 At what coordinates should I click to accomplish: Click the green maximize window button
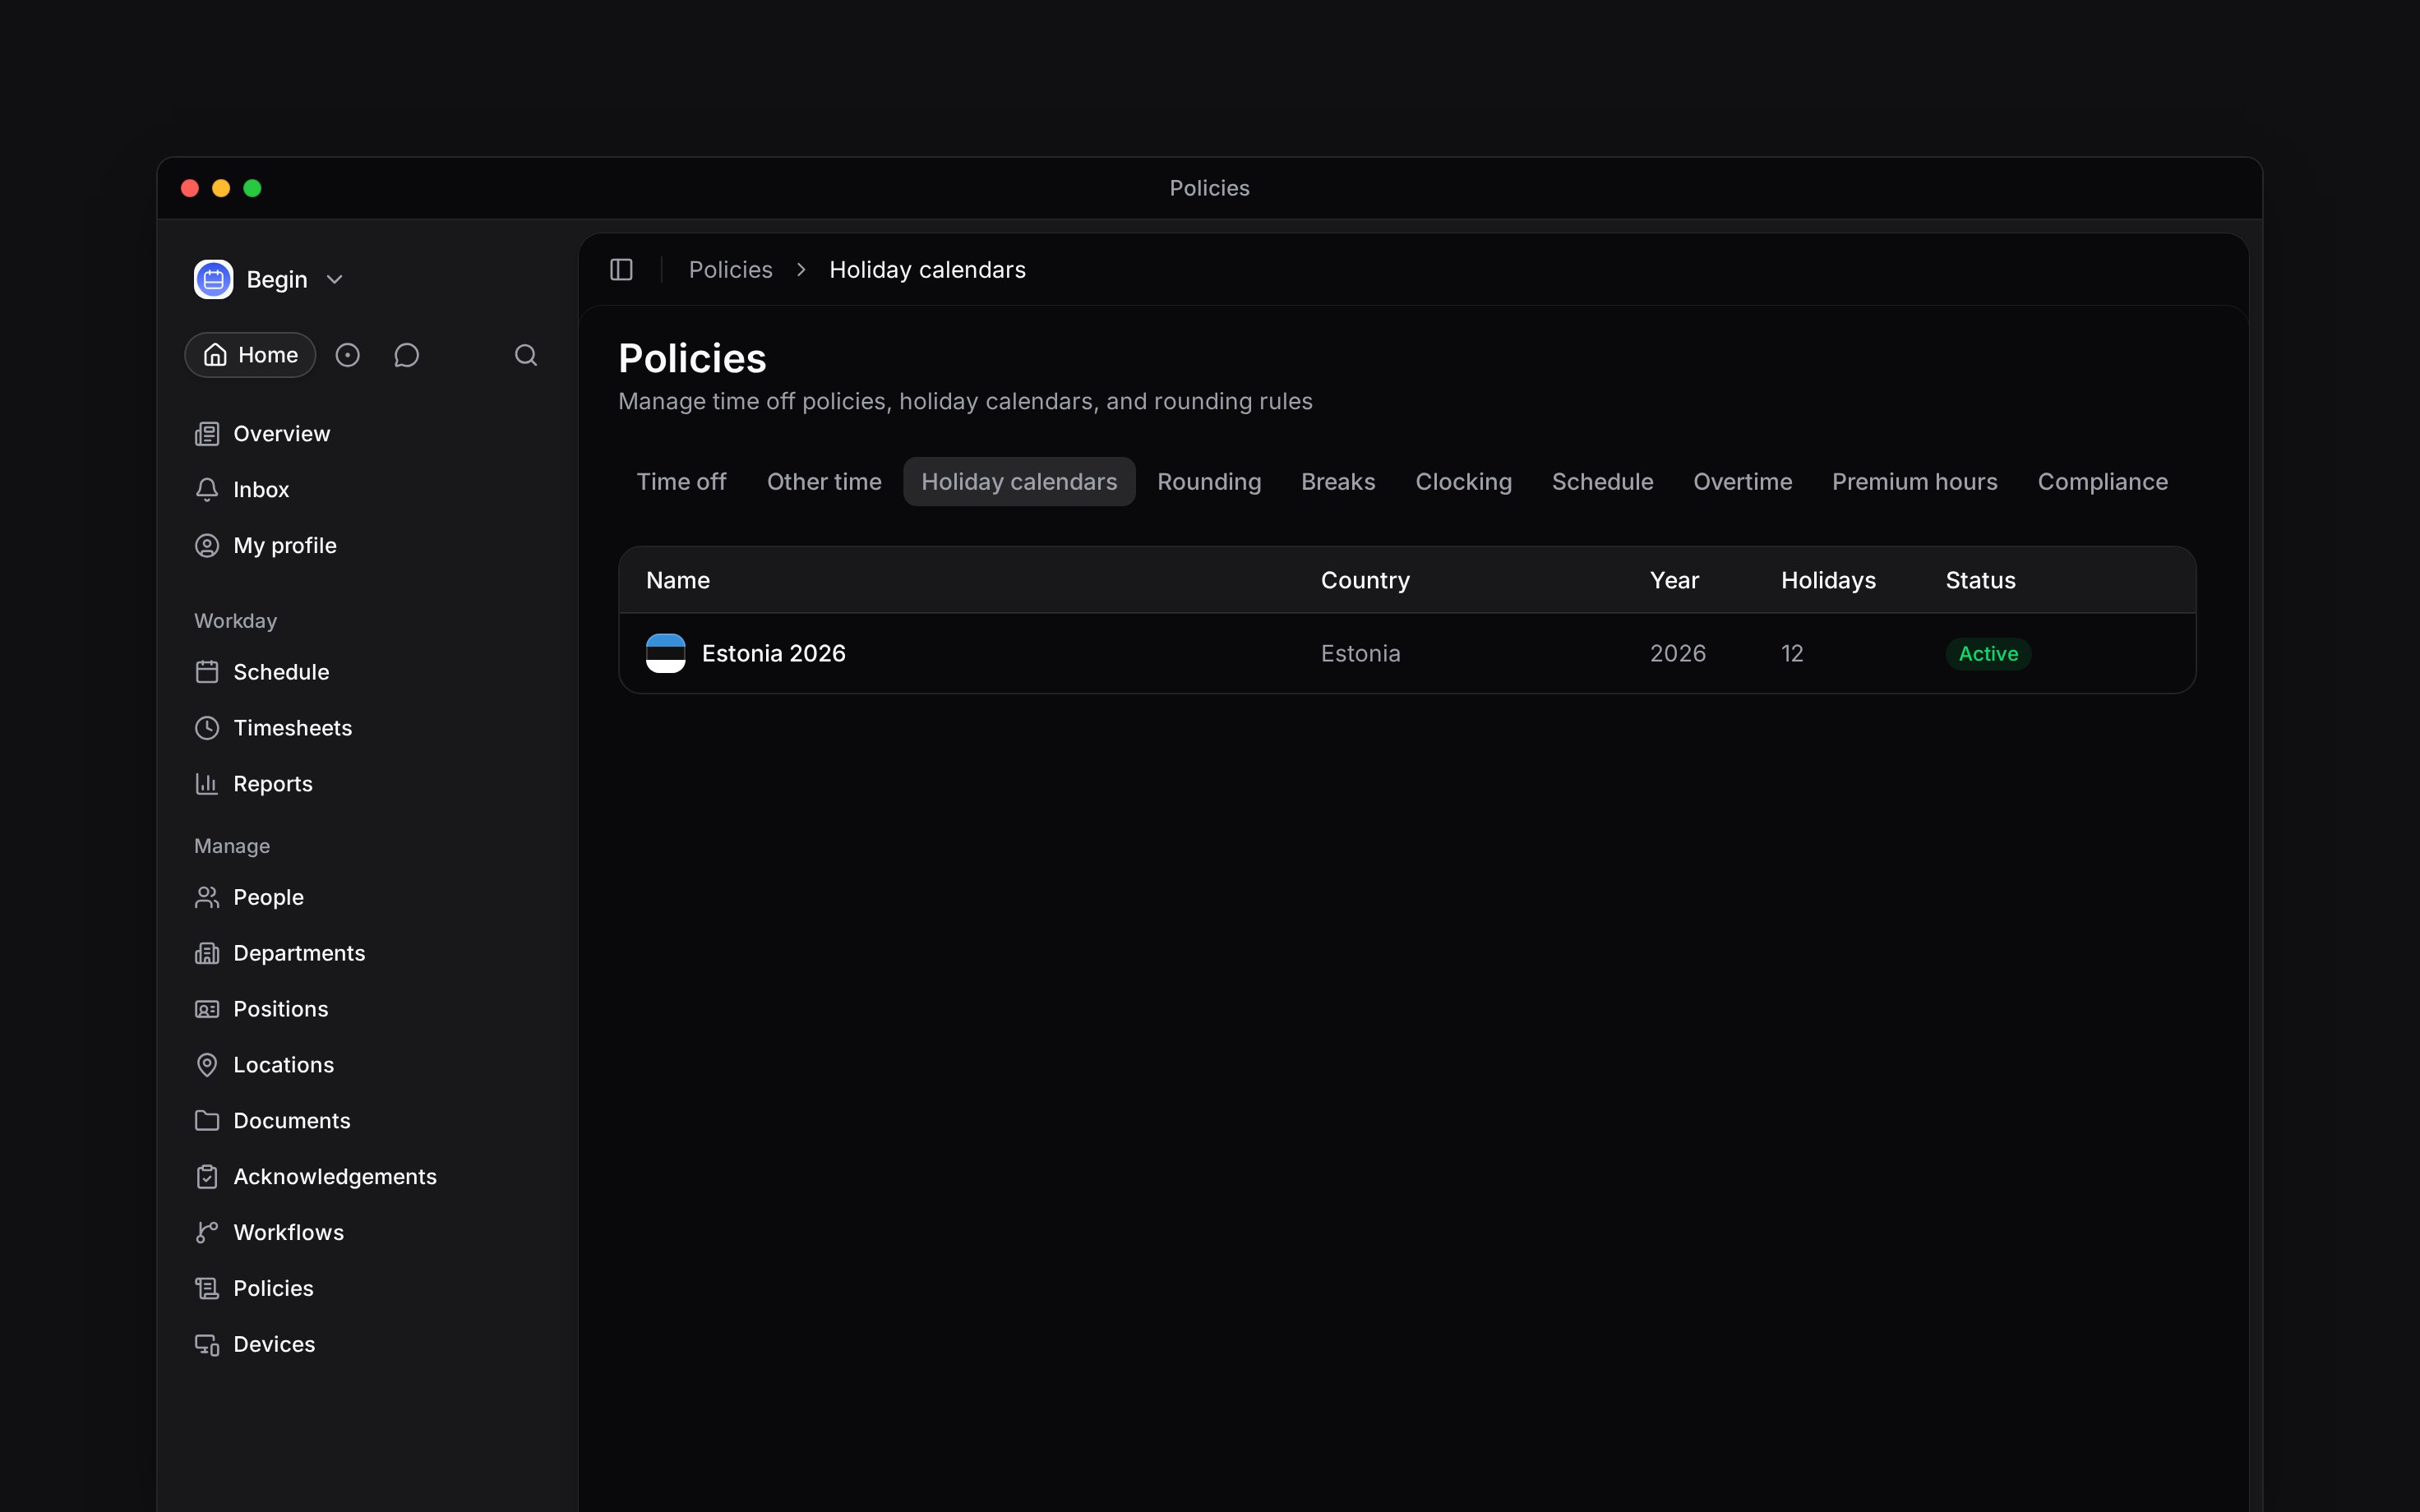(x=252, y=188)
